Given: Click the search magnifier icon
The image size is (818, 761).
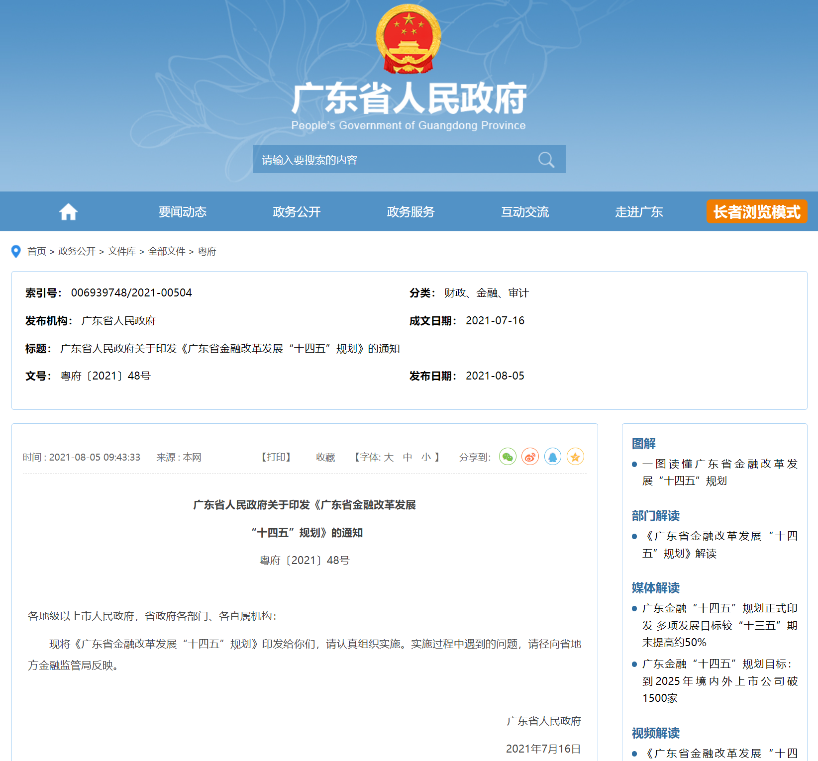Looking at the screenshot, I should 546,160.
